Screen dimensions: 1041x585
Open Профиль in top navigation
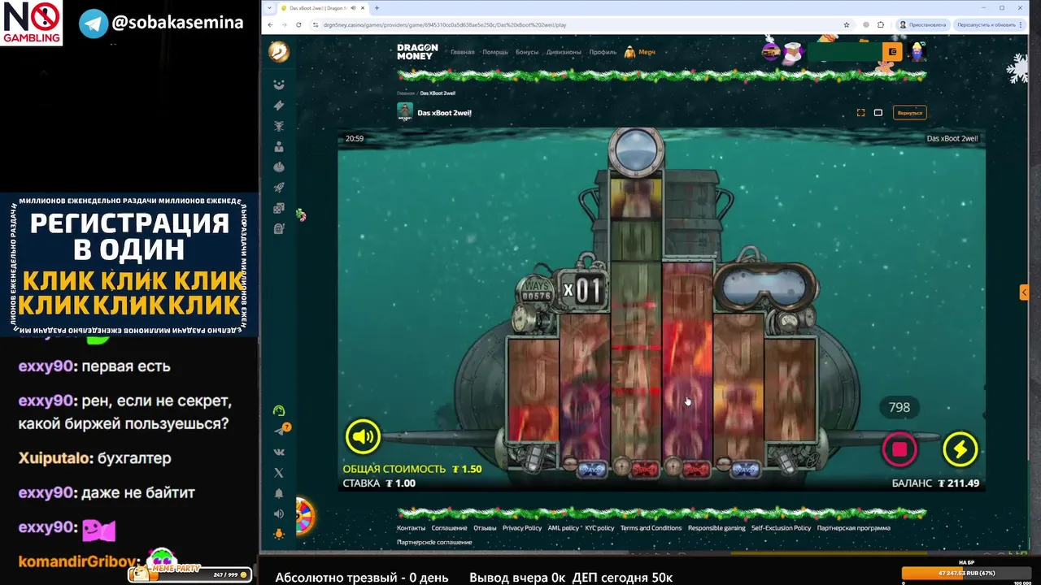pyautogui.click(x=603, y=52)
